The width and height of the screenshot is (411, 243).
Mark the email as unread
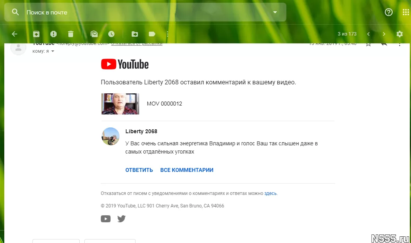(x=94, y=34)
